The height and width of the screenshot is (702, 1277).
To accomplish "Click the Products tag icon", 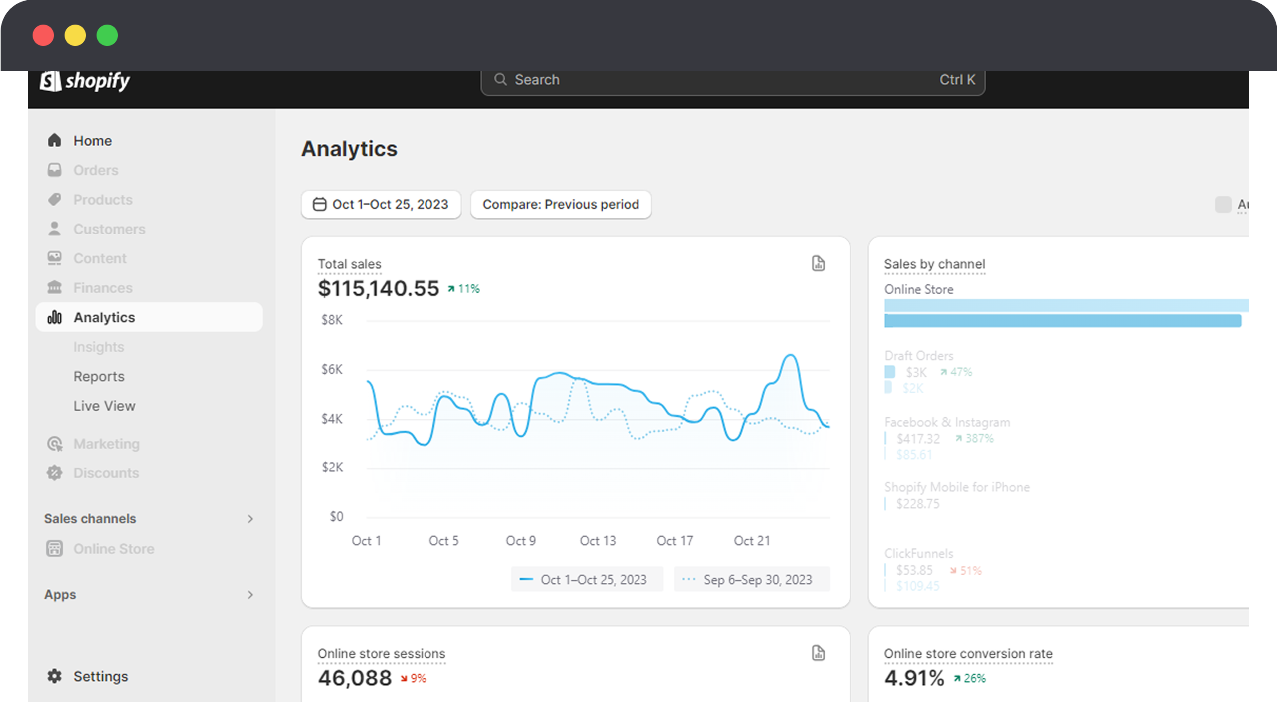I will coord(54,199).
